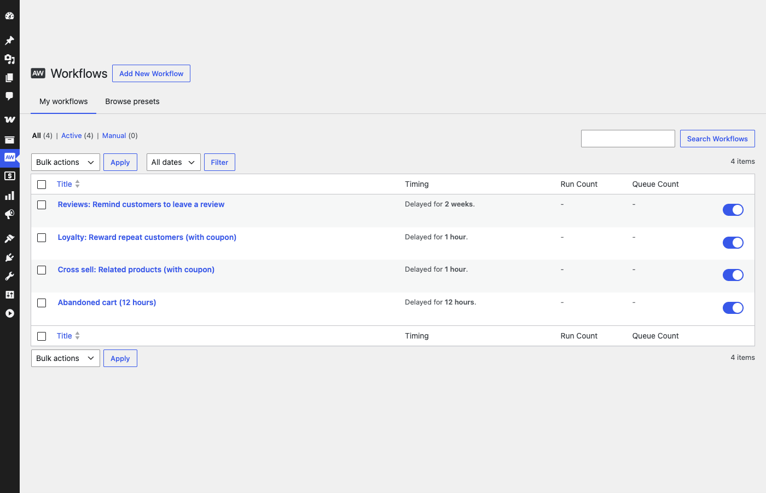Disable the Reviews reminder workflow toggle
This screenshot has width=766, height=493.
tap(733, 210)
